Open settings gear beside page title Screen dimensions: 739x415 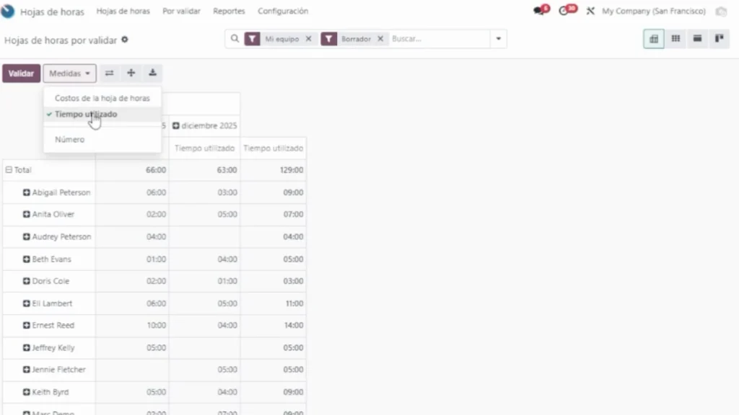coord(125,40)
